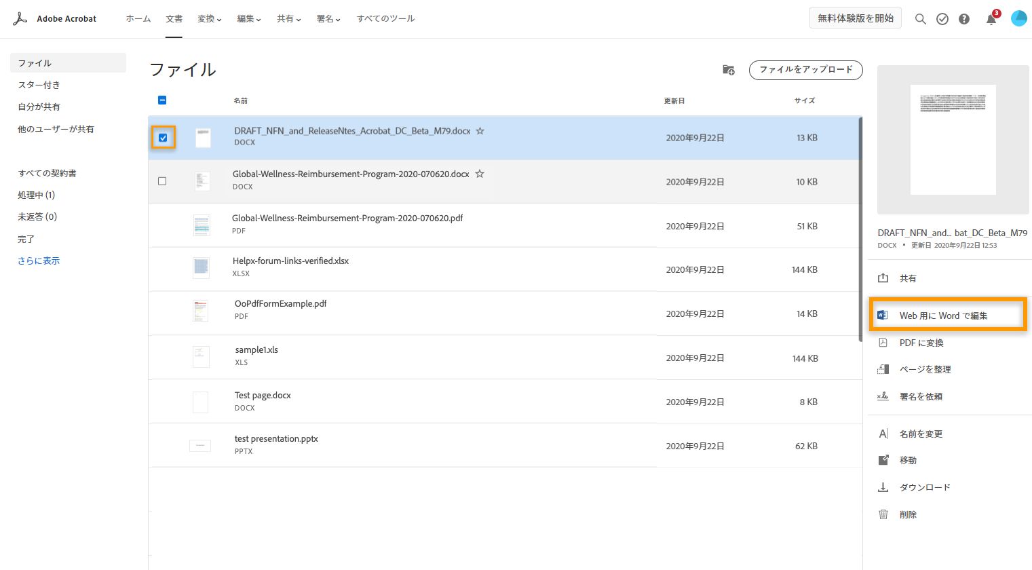The width and height of the screenshot is (1032, 570).
Task: Click the ファイルをアップロード button
Action: [806, 70]
